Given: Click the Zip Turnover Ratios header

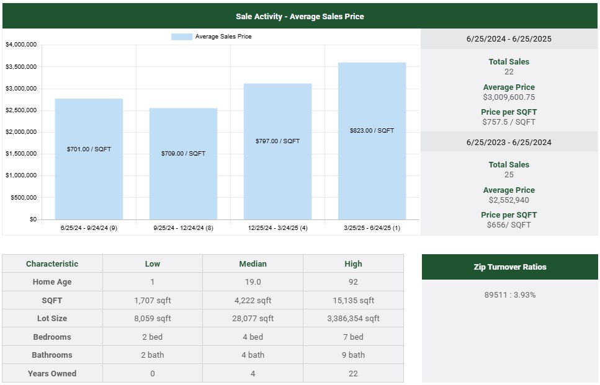Looking at the screenshot, I should (x=509, y=267).
